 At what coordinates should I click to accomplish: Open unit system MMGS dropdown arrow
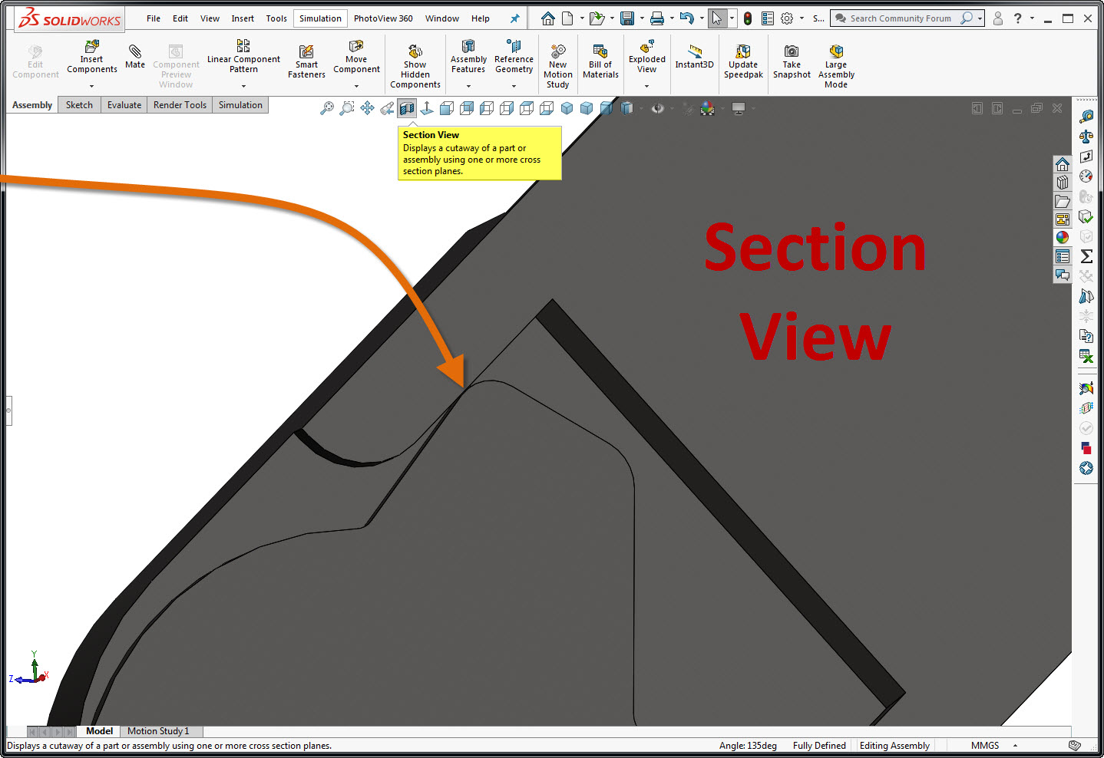click(1015, 746)
